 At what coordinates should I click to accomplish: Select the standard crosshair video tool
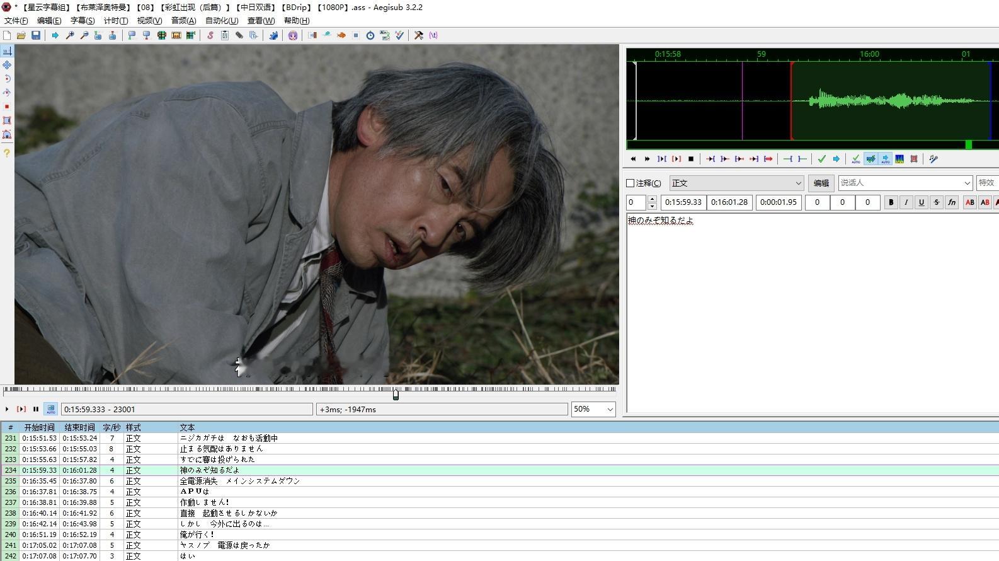pos(7,51)
